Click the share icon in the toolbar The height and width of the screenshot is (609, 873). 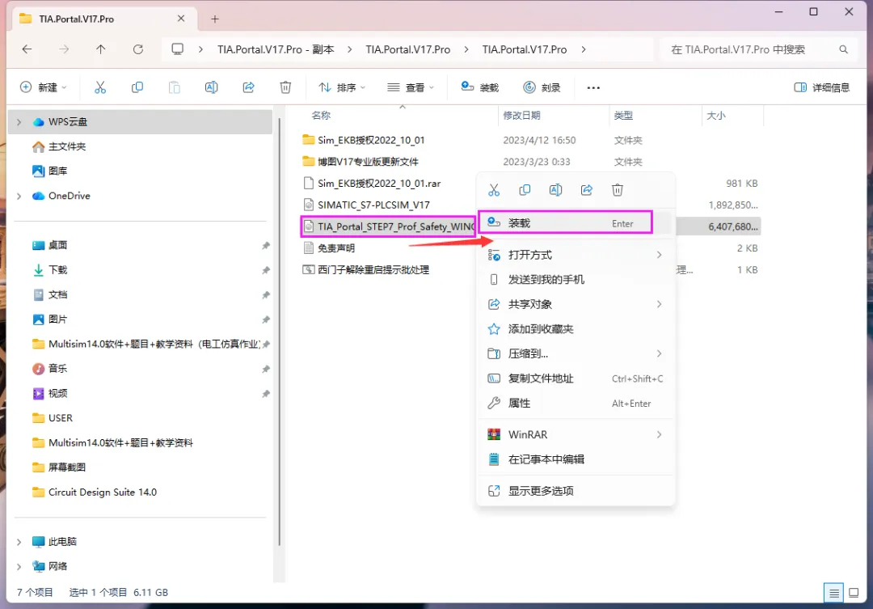(248, 87)
